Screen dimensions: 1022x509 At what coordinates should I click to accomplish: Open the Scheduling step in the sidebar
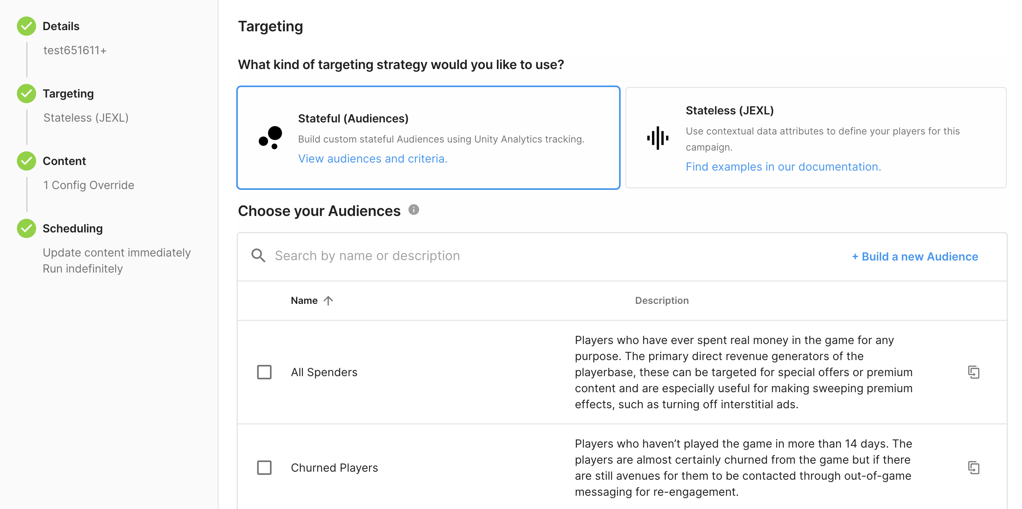[x=73, y=228]
